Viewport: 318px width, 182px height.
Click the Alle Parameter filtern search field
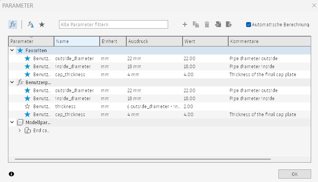[x=113, y=24]
